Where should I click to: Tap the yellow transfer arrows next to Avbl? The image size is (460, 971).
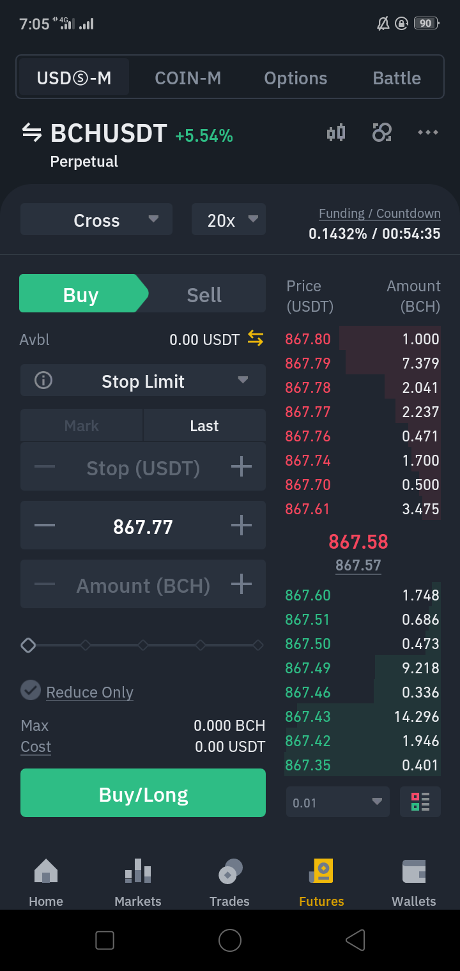(x=256, y=339)
